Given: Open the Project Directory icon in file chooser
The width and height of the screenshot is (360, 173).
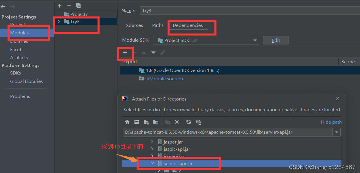Looking at the screenshot, I should pos(146,122).
